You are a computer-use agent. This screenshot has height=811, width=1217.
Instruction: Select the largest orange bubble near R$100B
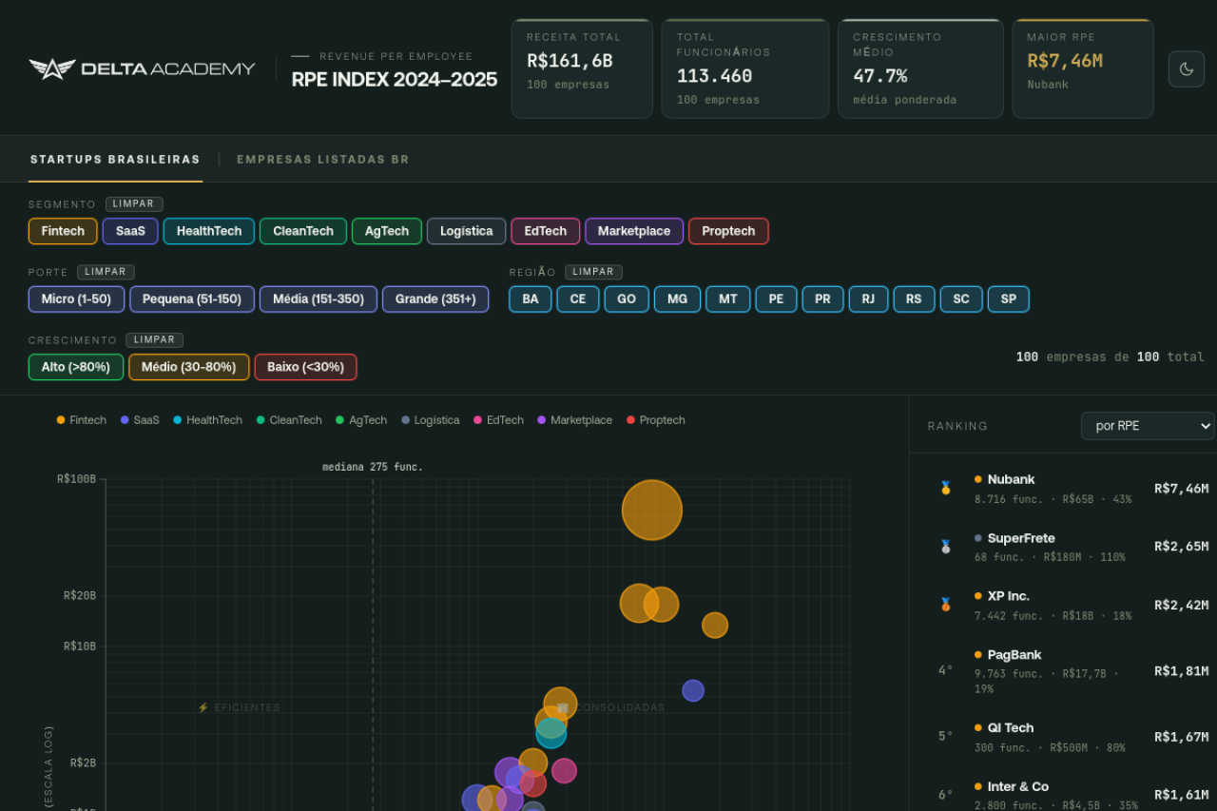[x=652, y=510]
